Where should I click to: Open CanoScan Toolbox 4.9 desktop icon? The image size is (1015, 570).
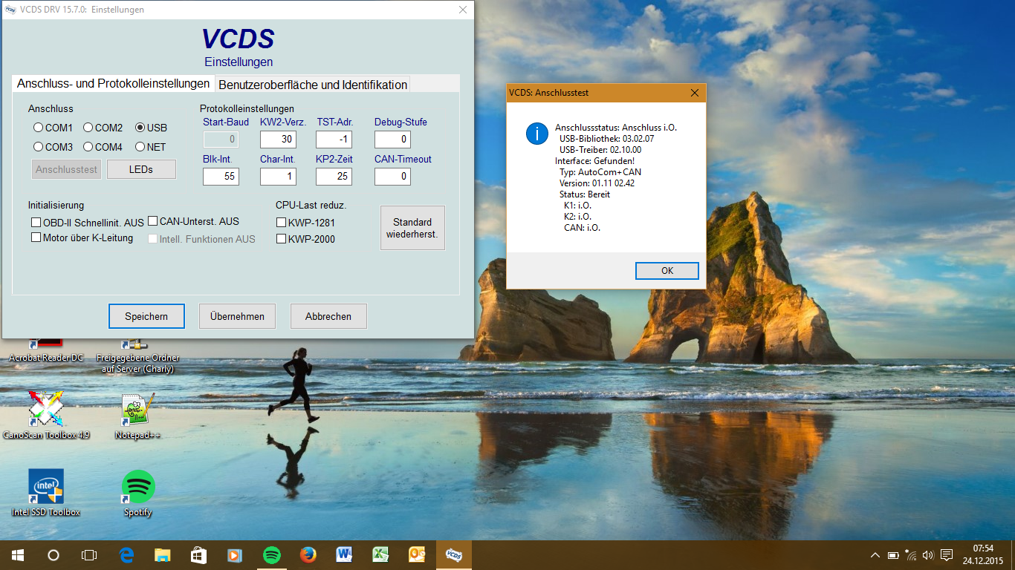click(x=46, y=410)
